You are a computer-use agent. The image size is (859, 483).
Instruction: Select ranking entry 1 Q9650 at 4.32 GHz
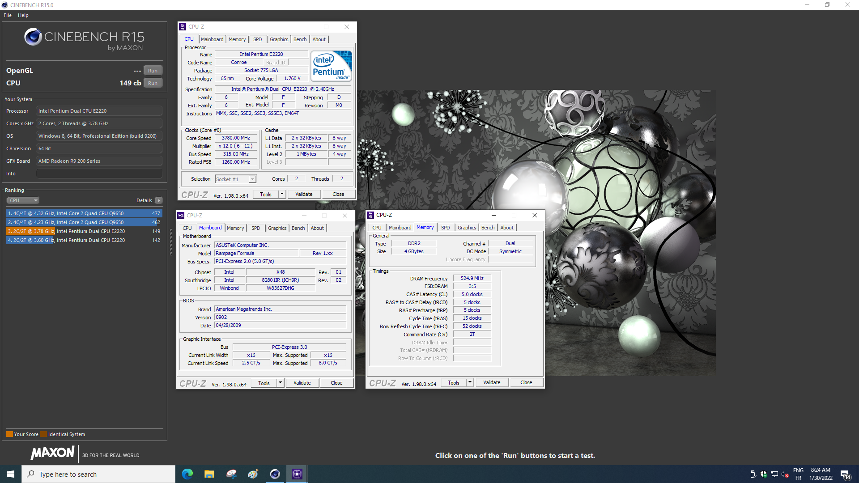tap(84, 213)
